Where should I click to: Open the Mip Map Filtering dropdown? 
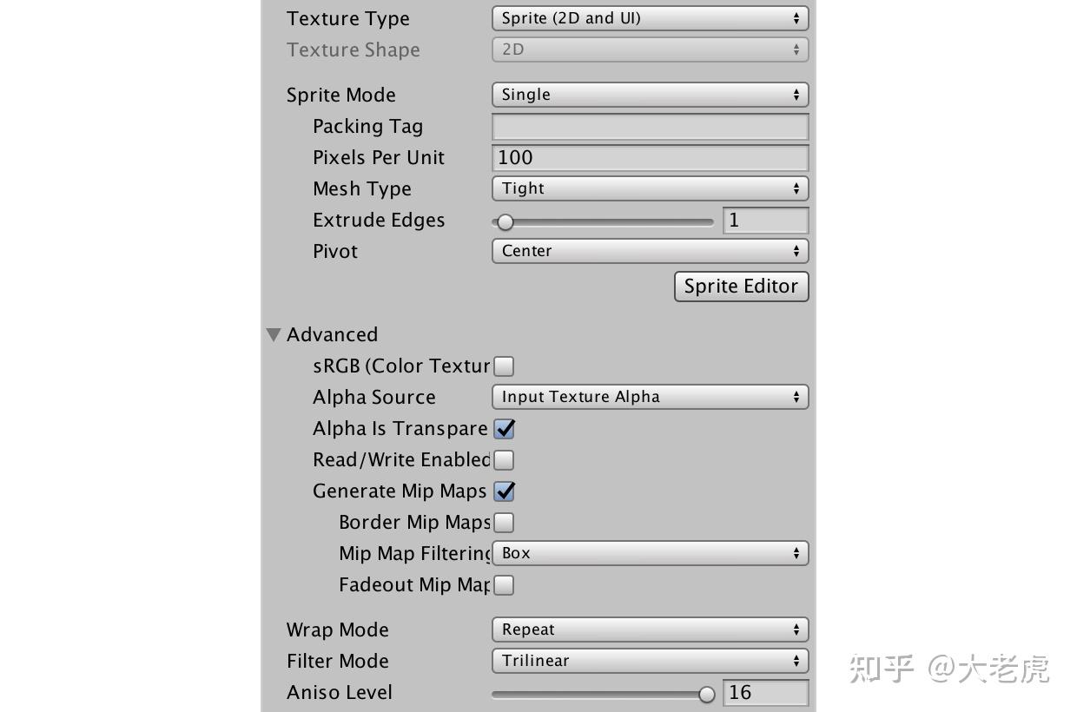(x=650, y=553)
